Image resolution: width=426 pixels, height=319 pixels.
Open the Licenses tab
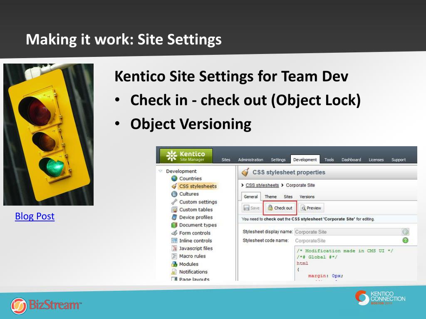coord(376,160)
